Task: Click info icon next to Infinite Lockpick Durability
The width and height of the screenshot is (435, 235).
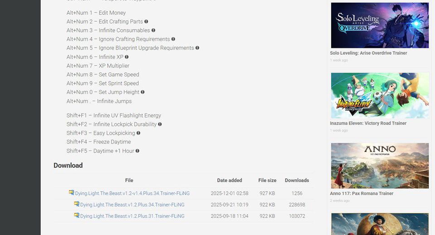Action: [x=160, y=124]
